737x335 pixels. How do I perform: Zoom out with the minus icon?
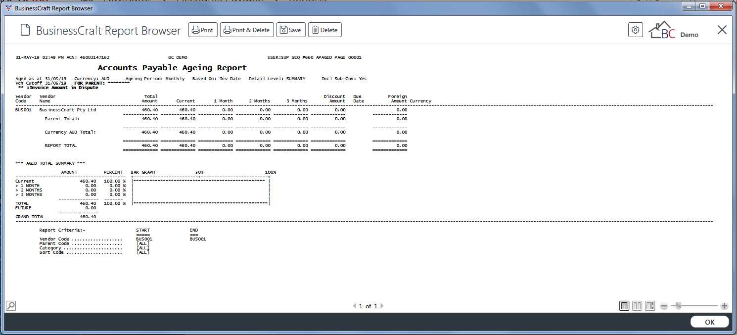[x=664, y=306]
